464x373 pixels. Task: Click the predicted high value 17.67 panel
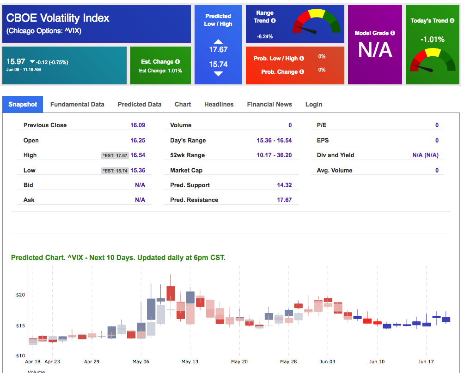tap(219, 49)
